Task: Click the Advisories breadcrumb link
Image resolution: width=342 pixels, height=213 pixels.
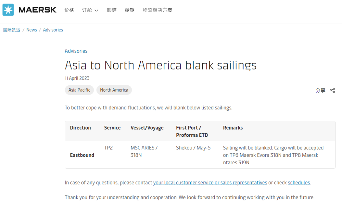Action: [x=53, y=30]
